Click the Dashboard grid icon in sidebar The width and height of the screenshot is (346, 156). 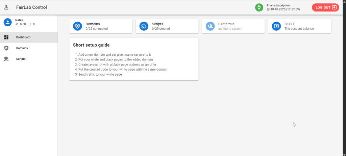(6, 37)
